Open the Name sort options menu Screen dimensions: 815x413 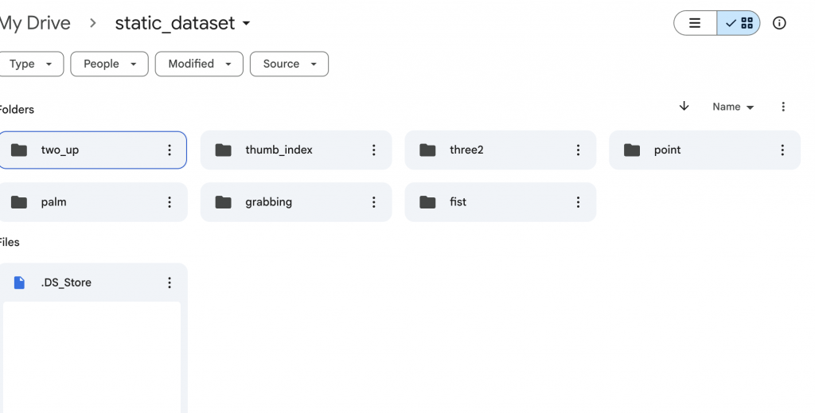point(733,107)
